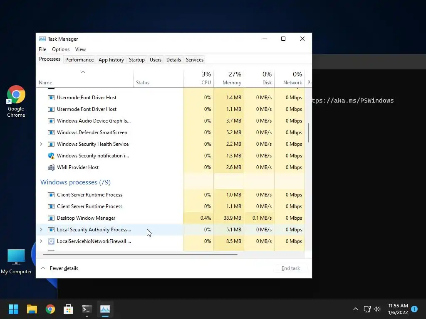Launch Chrome from the taskbar

(x=50, y=309)
